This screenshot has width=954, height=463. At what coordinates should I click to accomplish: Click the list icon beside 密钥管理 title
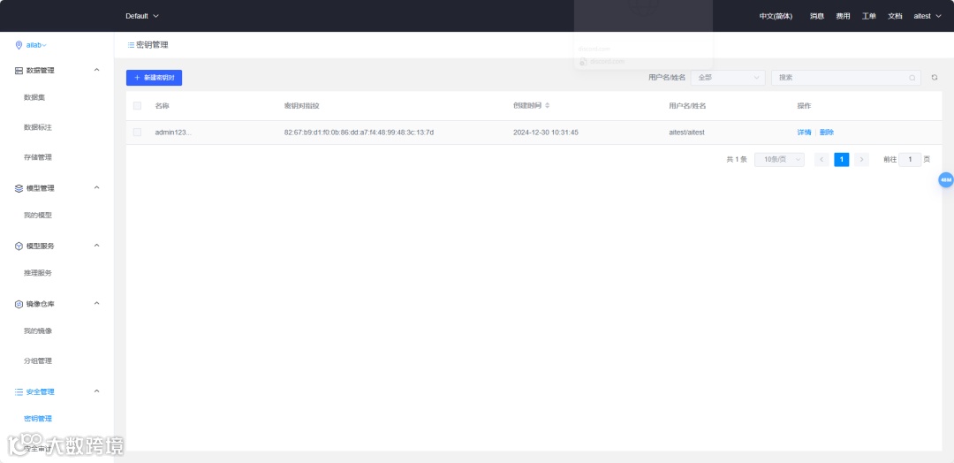131,45
